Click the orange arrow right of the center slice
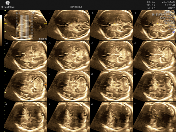The image size is (176, 132). click(x=46, y=85)
